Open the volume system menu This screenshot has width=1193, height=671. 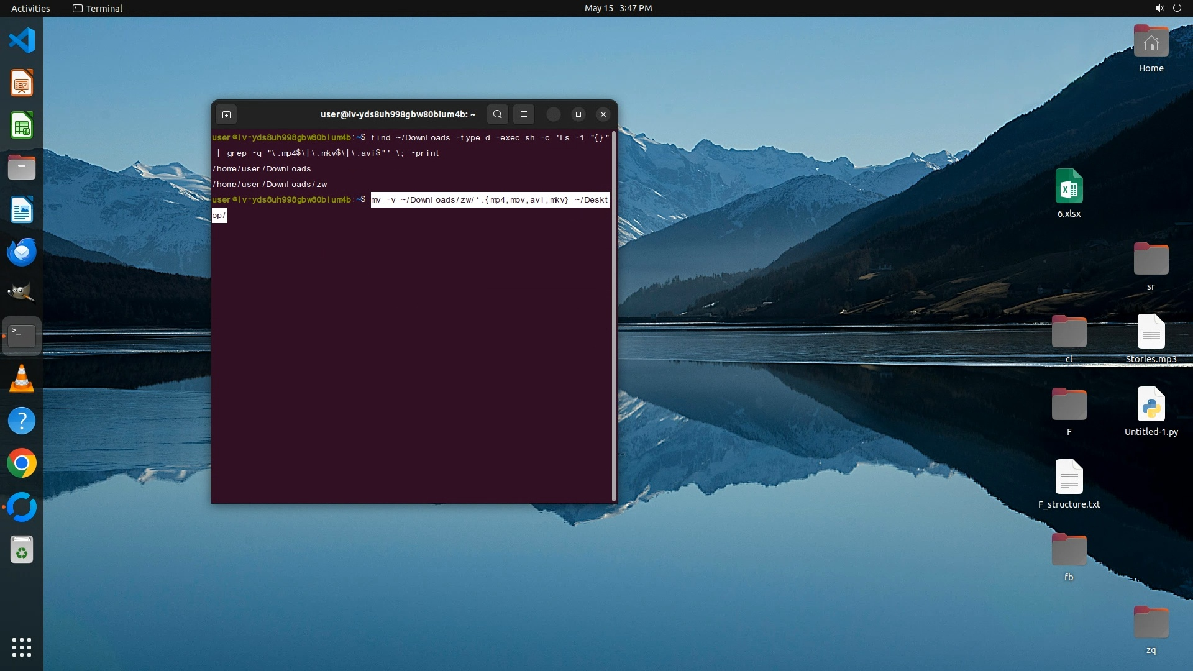[x=1159, y=8]
